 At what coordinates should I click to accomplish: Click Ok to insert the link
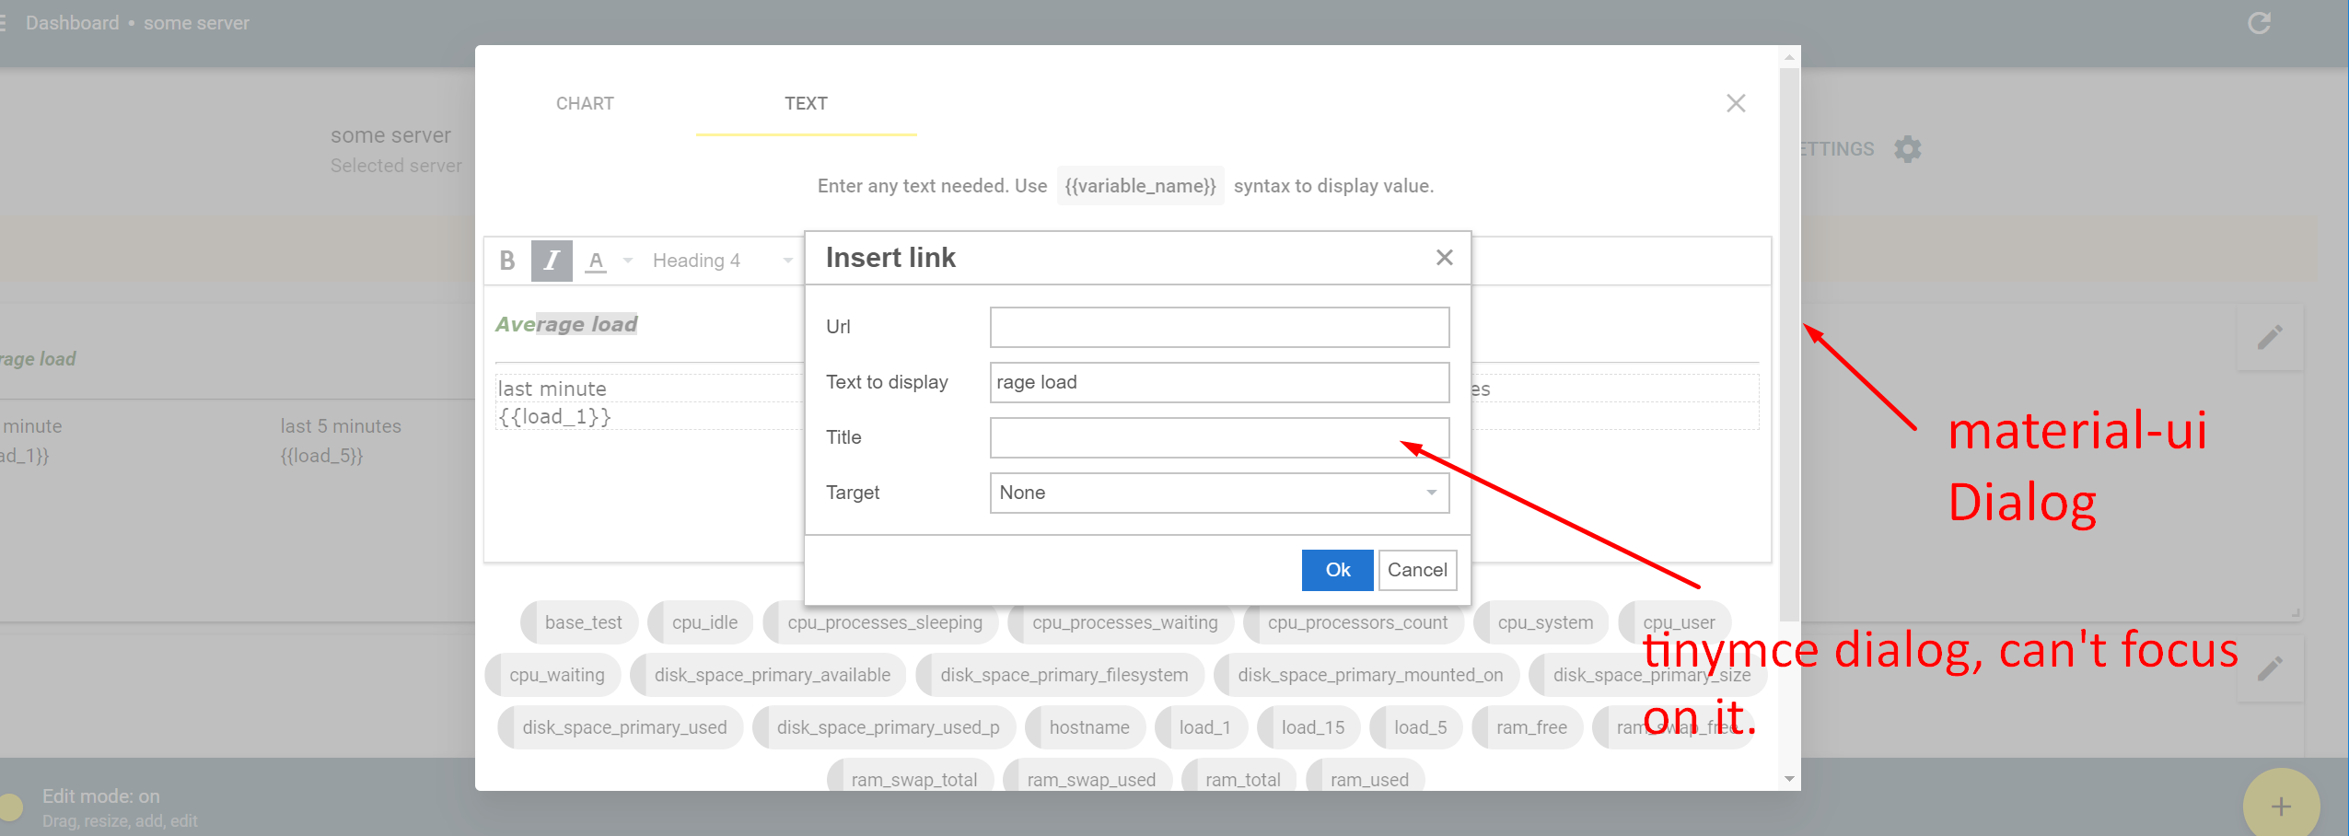tap(1336, 570)
